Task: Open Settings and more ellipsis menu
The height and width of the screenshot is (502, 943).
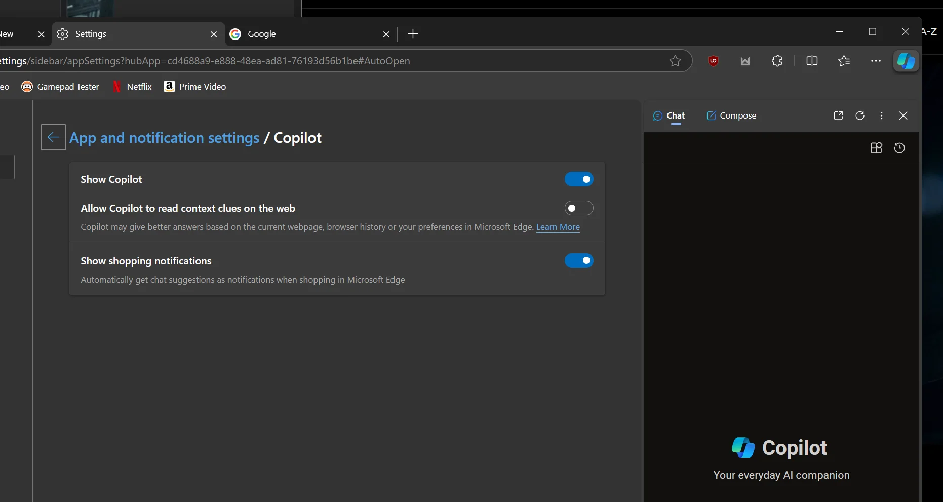Action: [876, 61]
